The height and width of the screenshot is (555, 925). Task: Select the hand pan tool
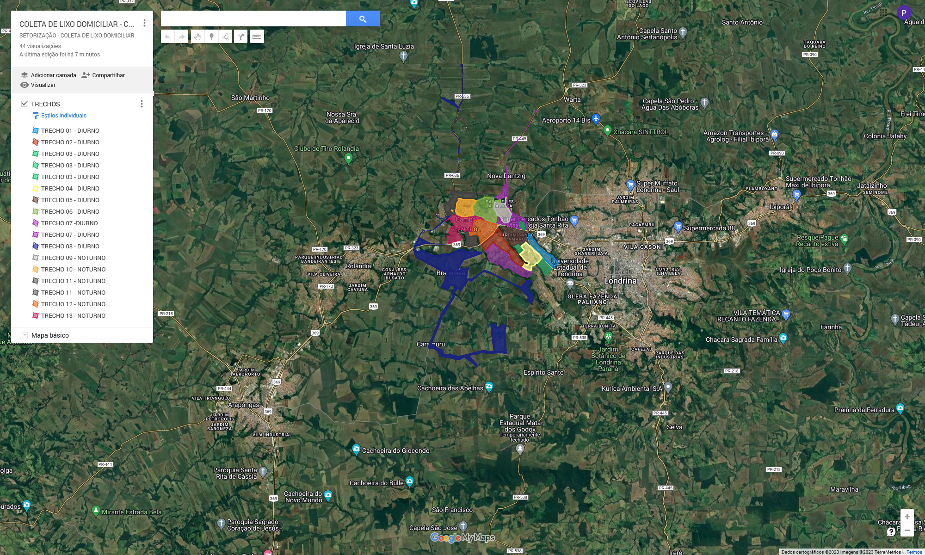(x=197, y=37)
